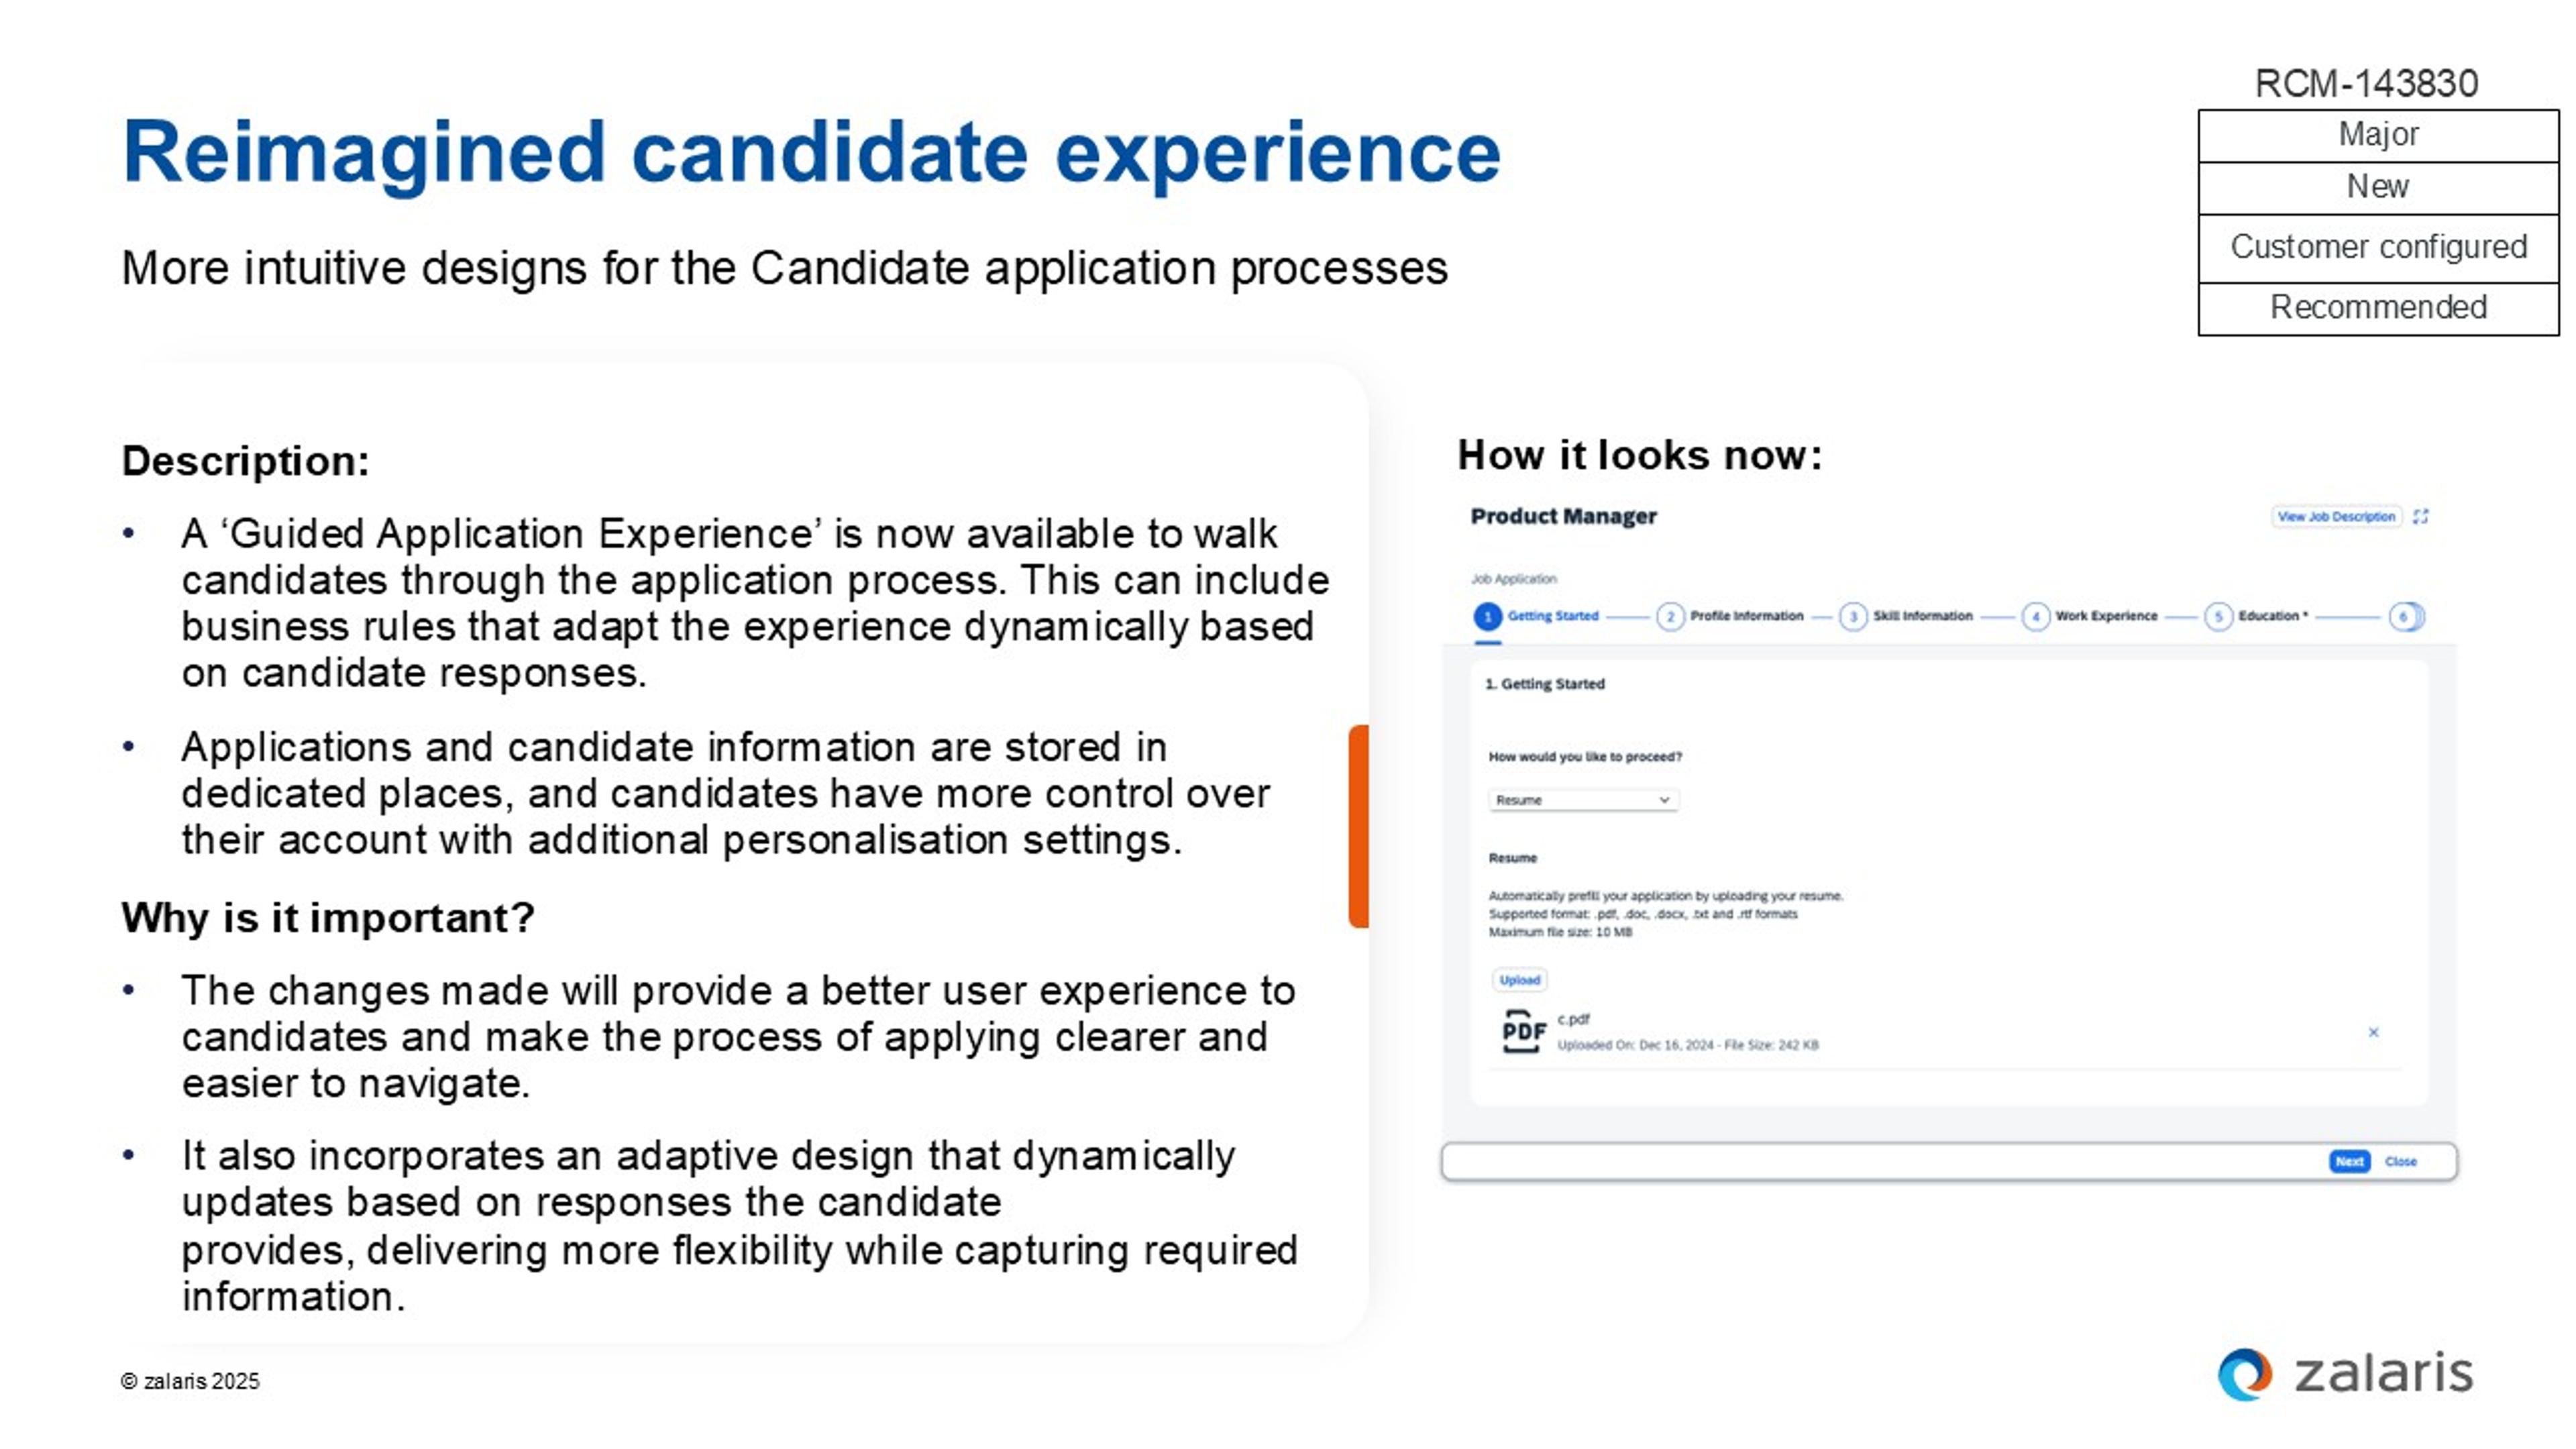Click the chevron arrow of the Resume combo box
2576x1449 pixels.
(x=1664, y=800)
